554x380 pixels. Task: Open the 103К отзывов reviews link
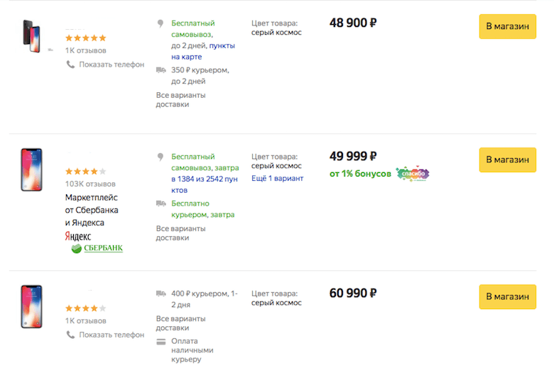[90, 184]
